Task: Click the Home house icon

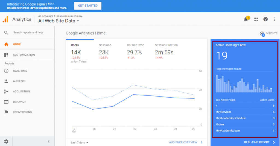Action: coord(6,44)
